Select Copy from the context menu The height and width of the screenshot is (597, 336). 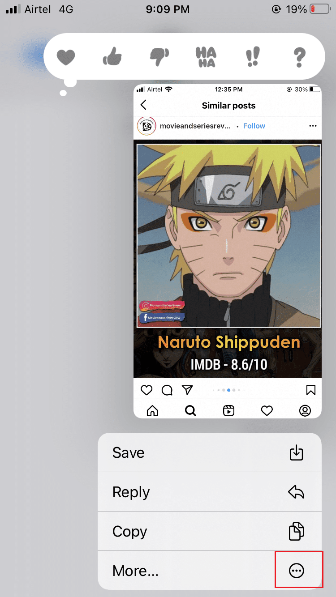click(x=210, y=531)
